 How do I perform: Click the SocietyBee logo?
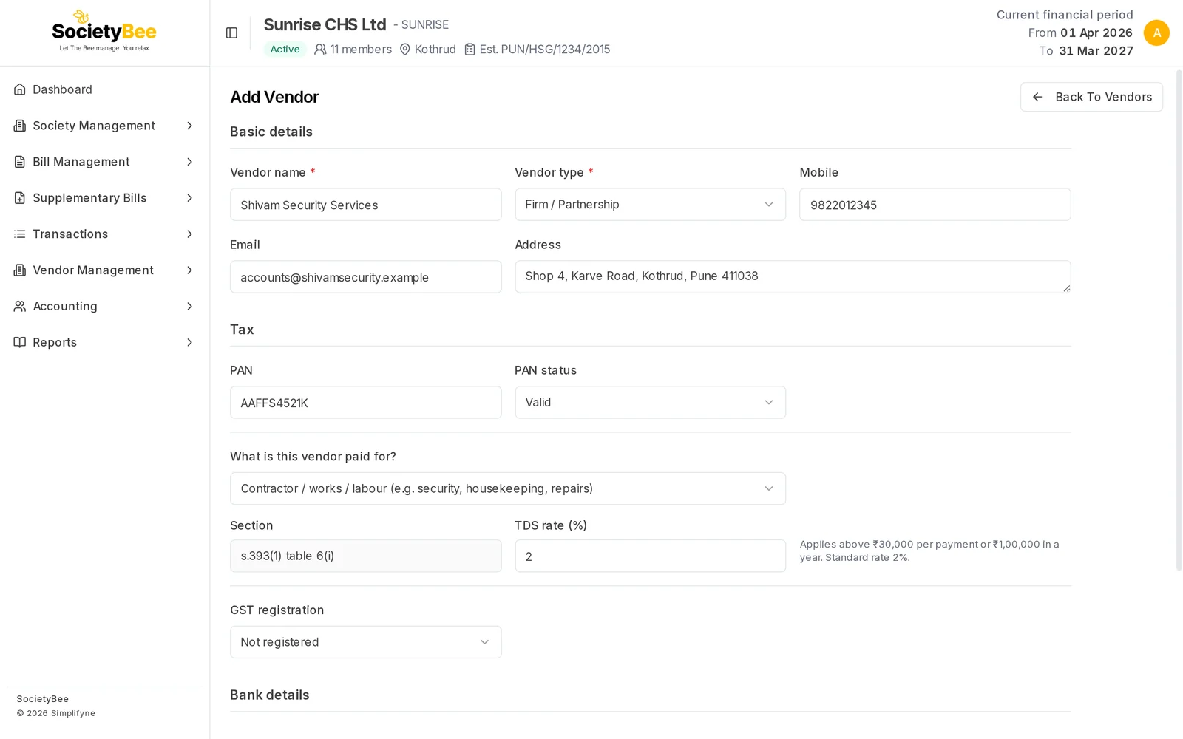pos(104,32)
